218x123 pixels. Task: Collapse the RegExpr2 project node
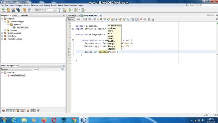[2, 19]
